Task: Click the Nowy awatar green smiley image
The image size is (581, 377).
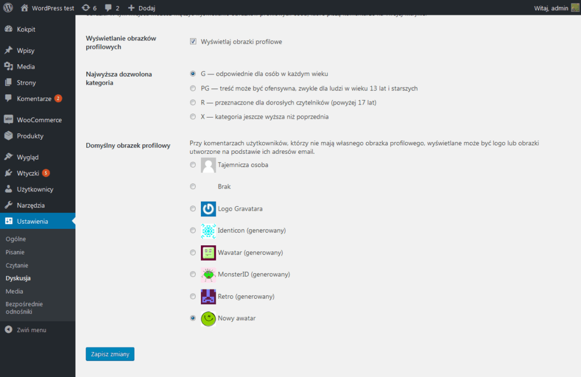Action: click(x=208, y=319)
